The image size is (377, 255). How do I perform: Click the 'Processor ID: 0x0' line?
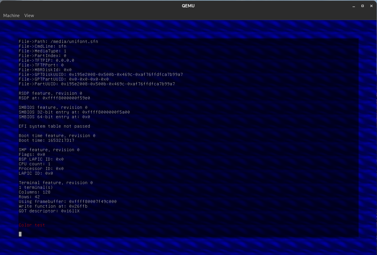click(41, 169)
